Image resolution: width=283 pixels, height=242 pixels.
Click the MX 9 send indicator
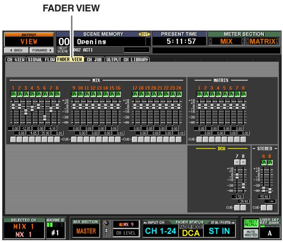(x=126, y=225)
